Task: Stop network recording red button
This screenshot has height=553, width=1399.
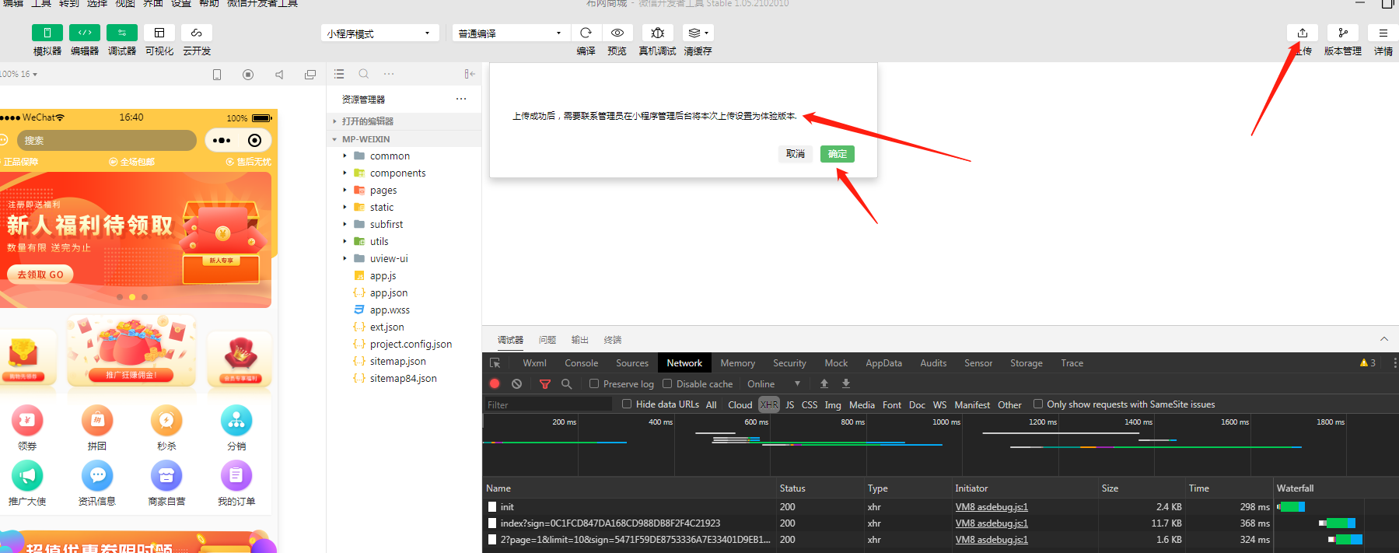Action: pyautogui.click(x=495, y=383)
